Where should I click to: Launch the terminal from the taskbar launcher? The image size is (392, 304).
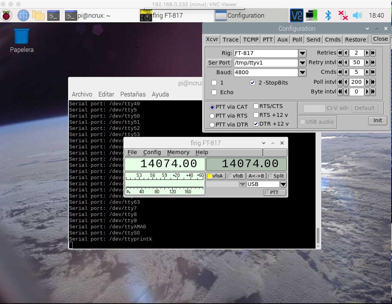53,15
